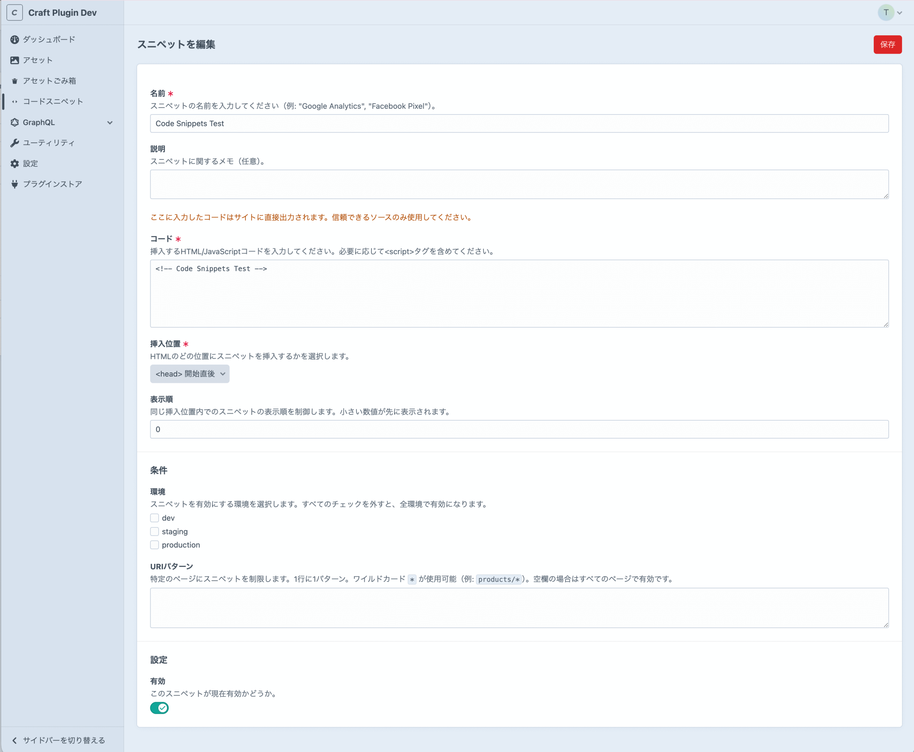Click into the URIパターン textarea
Viewport: 914px width, 752px height.
[x=519, y=608]
